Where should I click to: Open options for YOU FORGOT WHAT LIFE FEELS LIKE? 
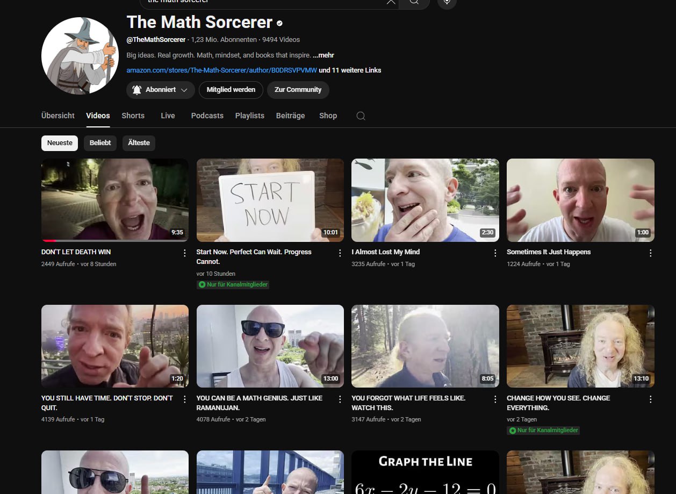(495, 399)
